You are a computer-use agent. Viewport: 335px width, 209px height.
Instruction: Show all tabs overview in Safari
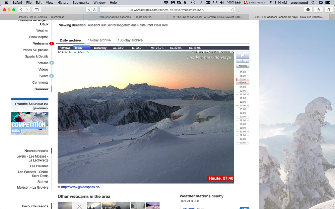pyautogui.click(x=329, y=10)
